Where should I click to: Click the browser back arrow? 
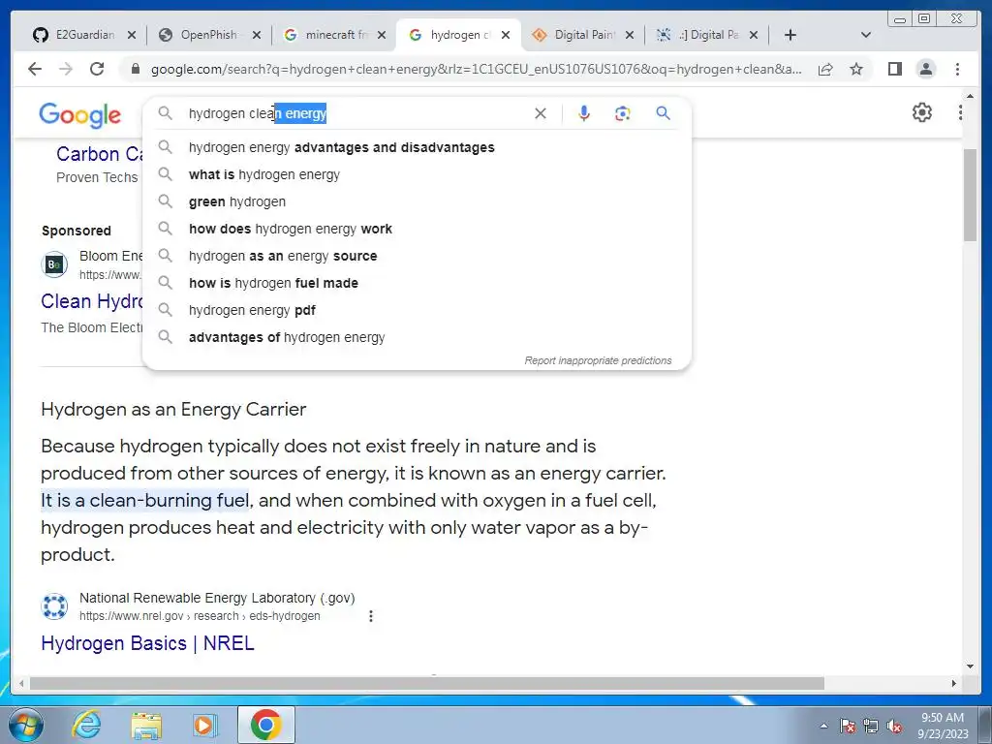tap(35, 69)
